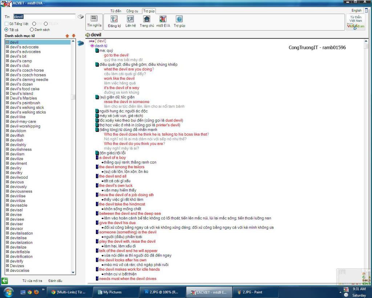Screen dimensions: 372x298
Task: Select 'devocalise' in word list
Action: point(20,270)
